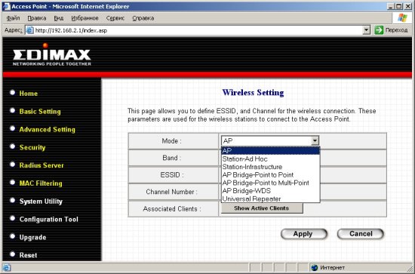415x274 pixels.
Task: Select Station-Infrastructure mode
Action: (270, 167)
